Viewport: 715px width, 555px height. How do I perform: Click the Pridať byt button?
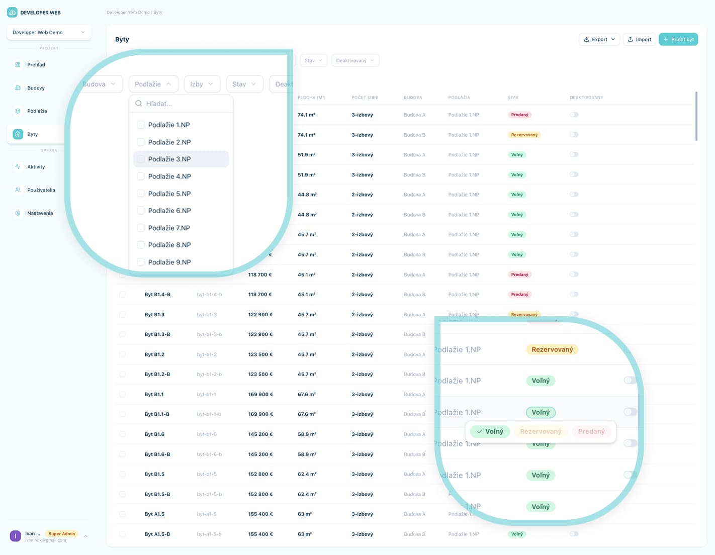[678, 39]
